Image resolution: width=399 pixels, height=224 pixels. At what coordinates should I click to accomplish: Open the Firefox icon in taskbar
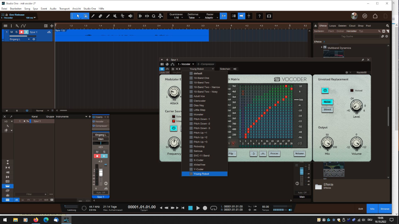point(36,220)
